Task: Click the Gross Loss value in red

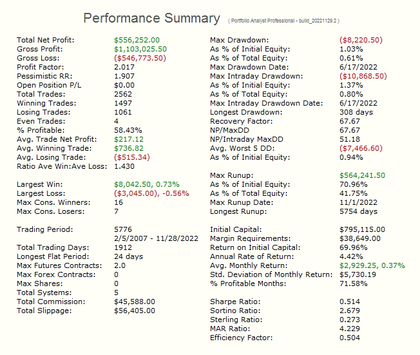Action: 140,58
